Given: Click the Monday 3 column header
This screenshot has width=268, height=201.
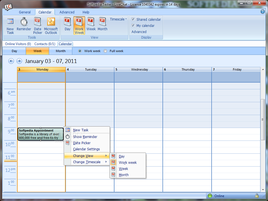Looking at the screenshot, I should coord(41,69).
